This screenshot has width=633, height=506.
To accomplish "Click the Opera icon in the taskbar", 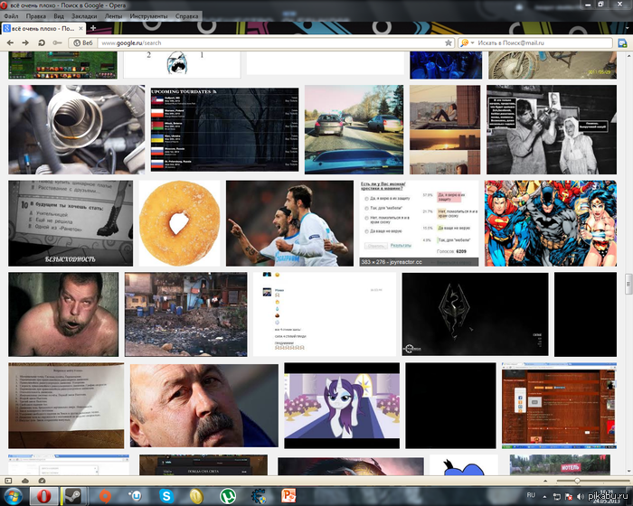I will click(43, 496).
